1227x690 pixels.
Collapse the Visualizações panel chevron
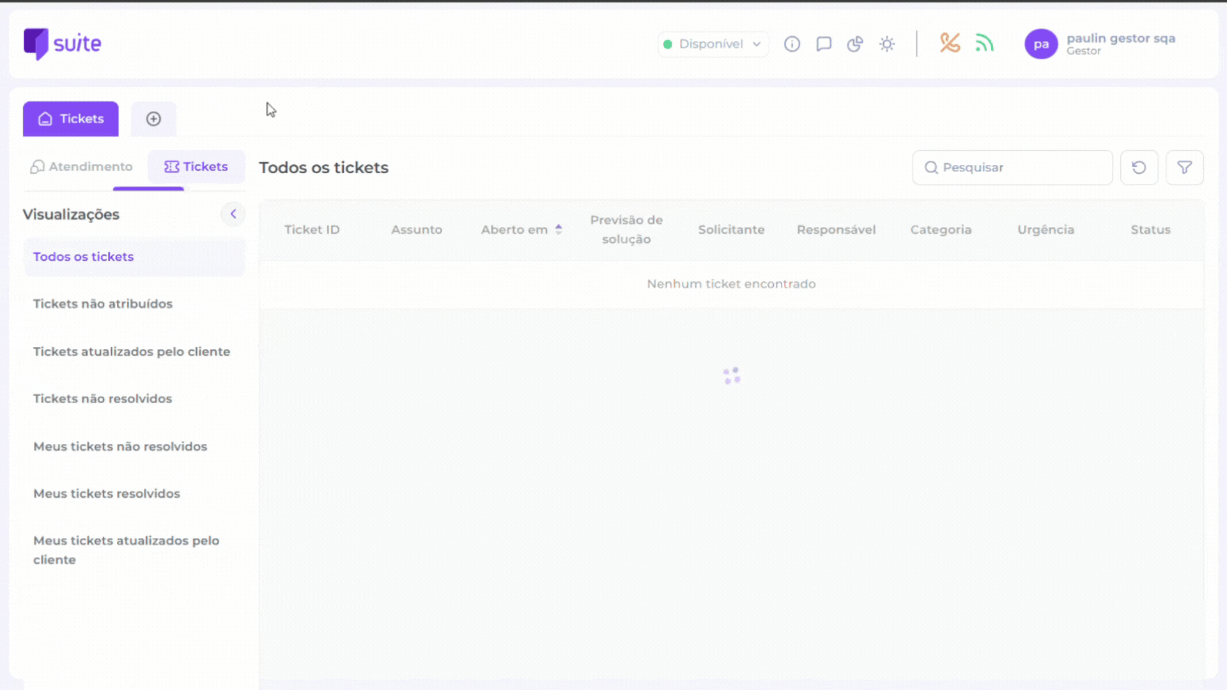click(233, 214)
